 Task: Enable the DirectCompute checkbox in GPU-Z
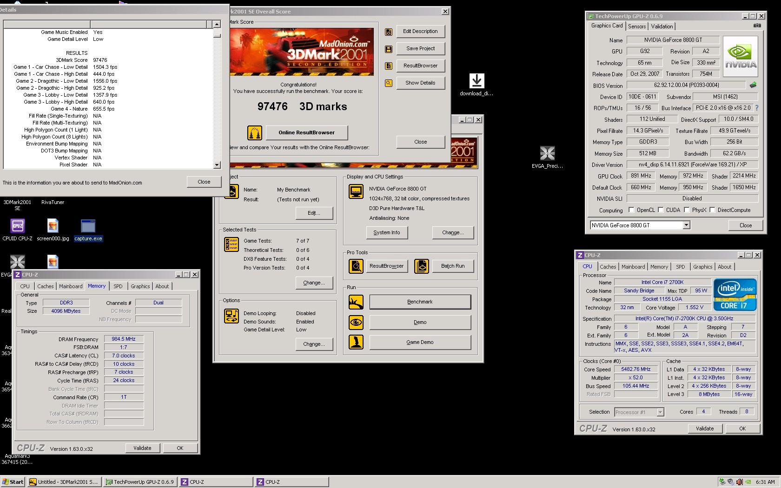pos(712,210)
